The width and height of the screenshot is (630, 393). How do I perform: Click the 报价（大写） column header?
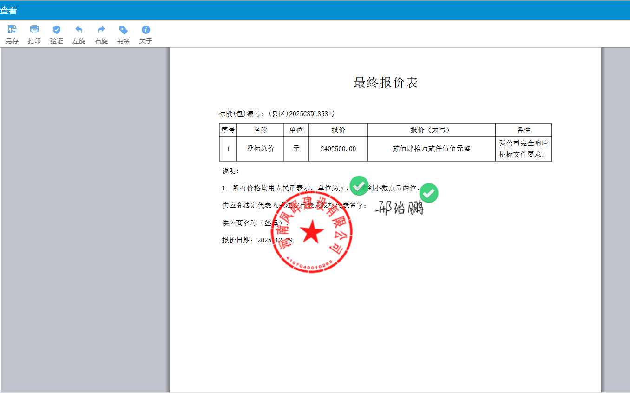(431, 130)
